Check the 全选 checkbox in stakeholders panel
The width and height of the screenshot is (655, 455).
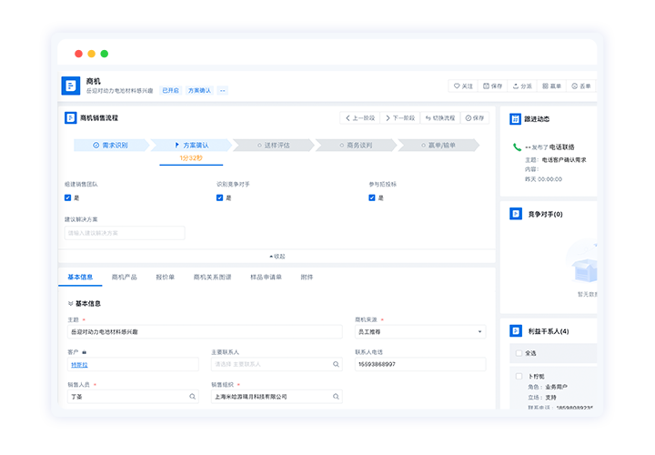519,352
